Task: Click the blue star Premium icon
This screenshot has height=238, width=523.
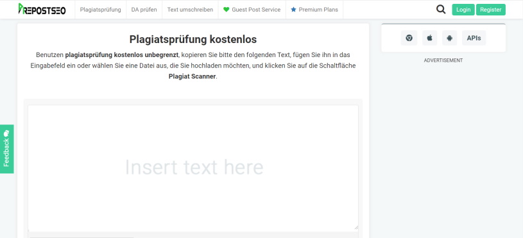Action: click(x=293, y=10)
